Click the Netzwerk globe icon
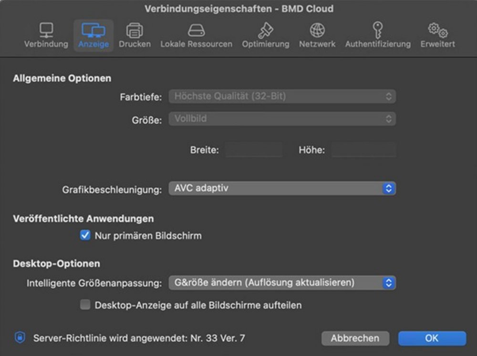Viewport: 477px width, 356px height. pyautogui.click(x=317, y=30)
